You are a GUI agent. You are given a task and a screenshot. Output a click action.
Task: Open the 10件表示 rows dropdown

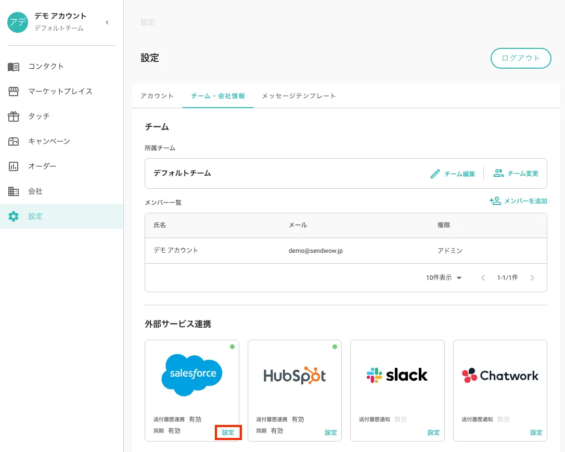point(444,278)
